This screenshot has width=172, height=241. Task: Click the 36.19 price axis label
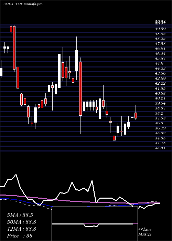pos(160,128)
